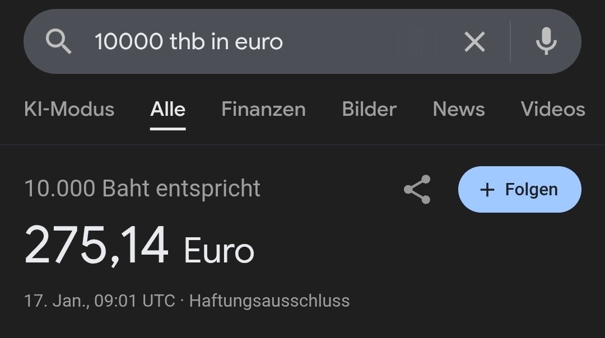Open the Haftungsausschluss disclaimer link

coord(269,301)
